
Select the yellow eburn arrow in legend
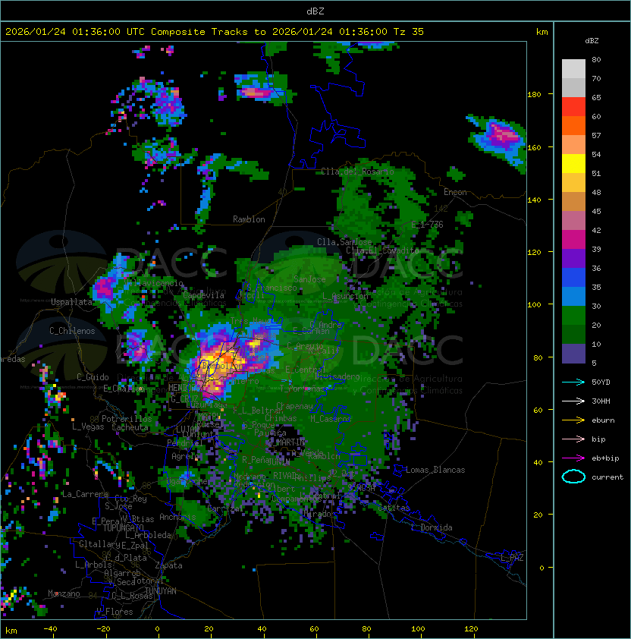click(573, 420)
